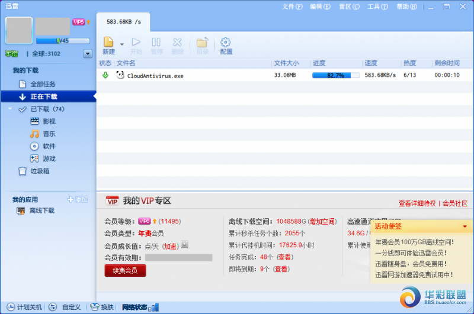Click the 增加空间 link
This screenshot has height=314, width=474.
point(322,222)
